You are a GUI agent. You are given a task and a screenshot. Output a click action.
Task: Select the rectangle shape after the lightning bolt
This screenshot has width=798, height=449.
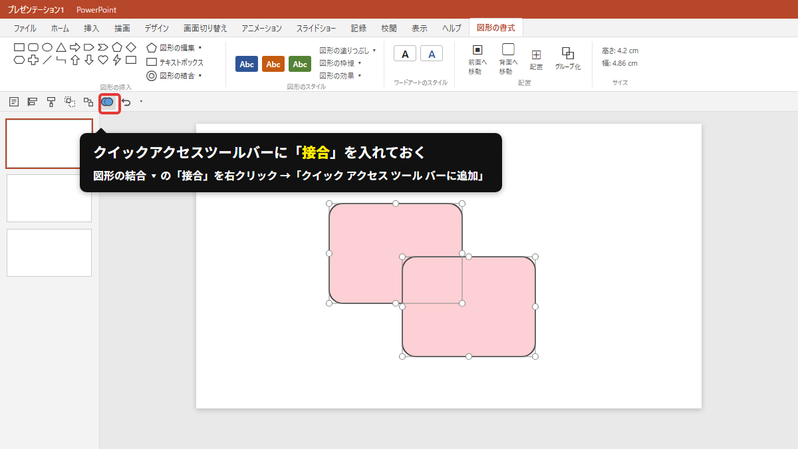point(131,60)
